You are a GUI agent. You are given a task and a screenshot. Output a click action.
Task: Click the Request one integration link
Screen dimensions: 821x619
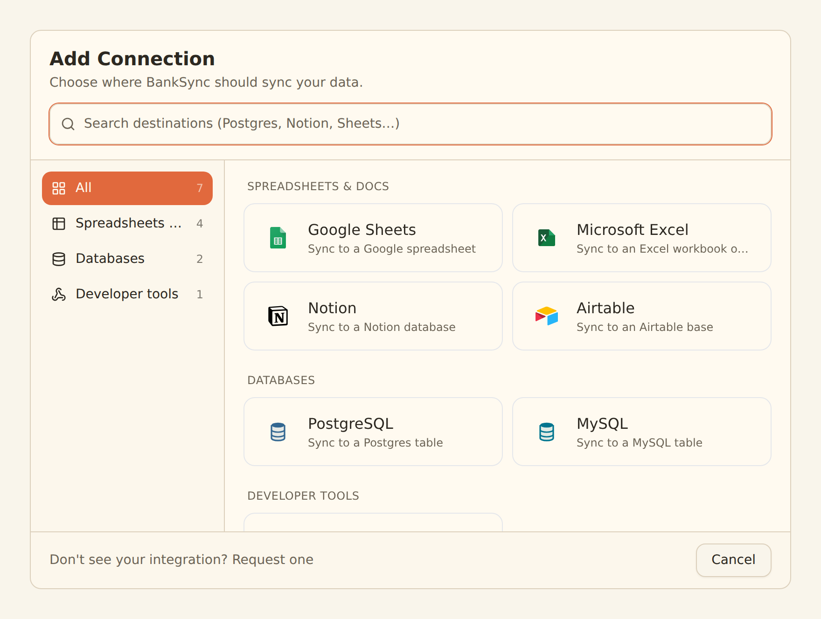[x=273, y=559]
